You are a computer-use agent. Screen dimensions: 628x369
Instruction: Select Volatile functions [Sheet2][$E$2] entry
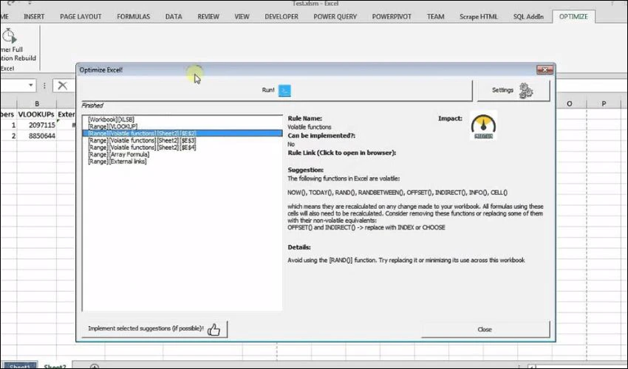coord(182,134)
